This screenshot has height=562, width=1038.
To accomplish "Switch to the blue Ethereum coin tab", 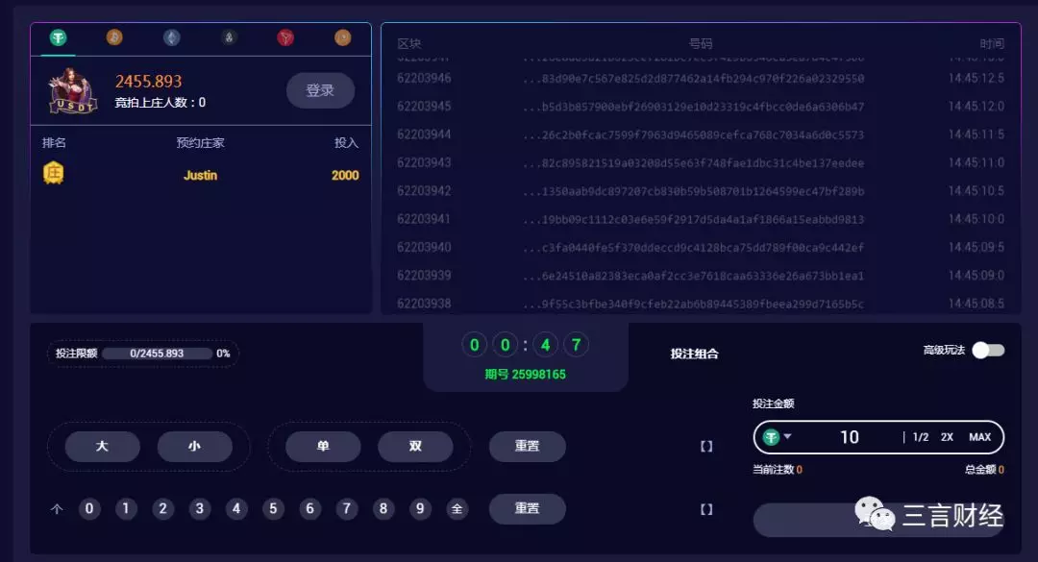I will (x=171, y=37).
